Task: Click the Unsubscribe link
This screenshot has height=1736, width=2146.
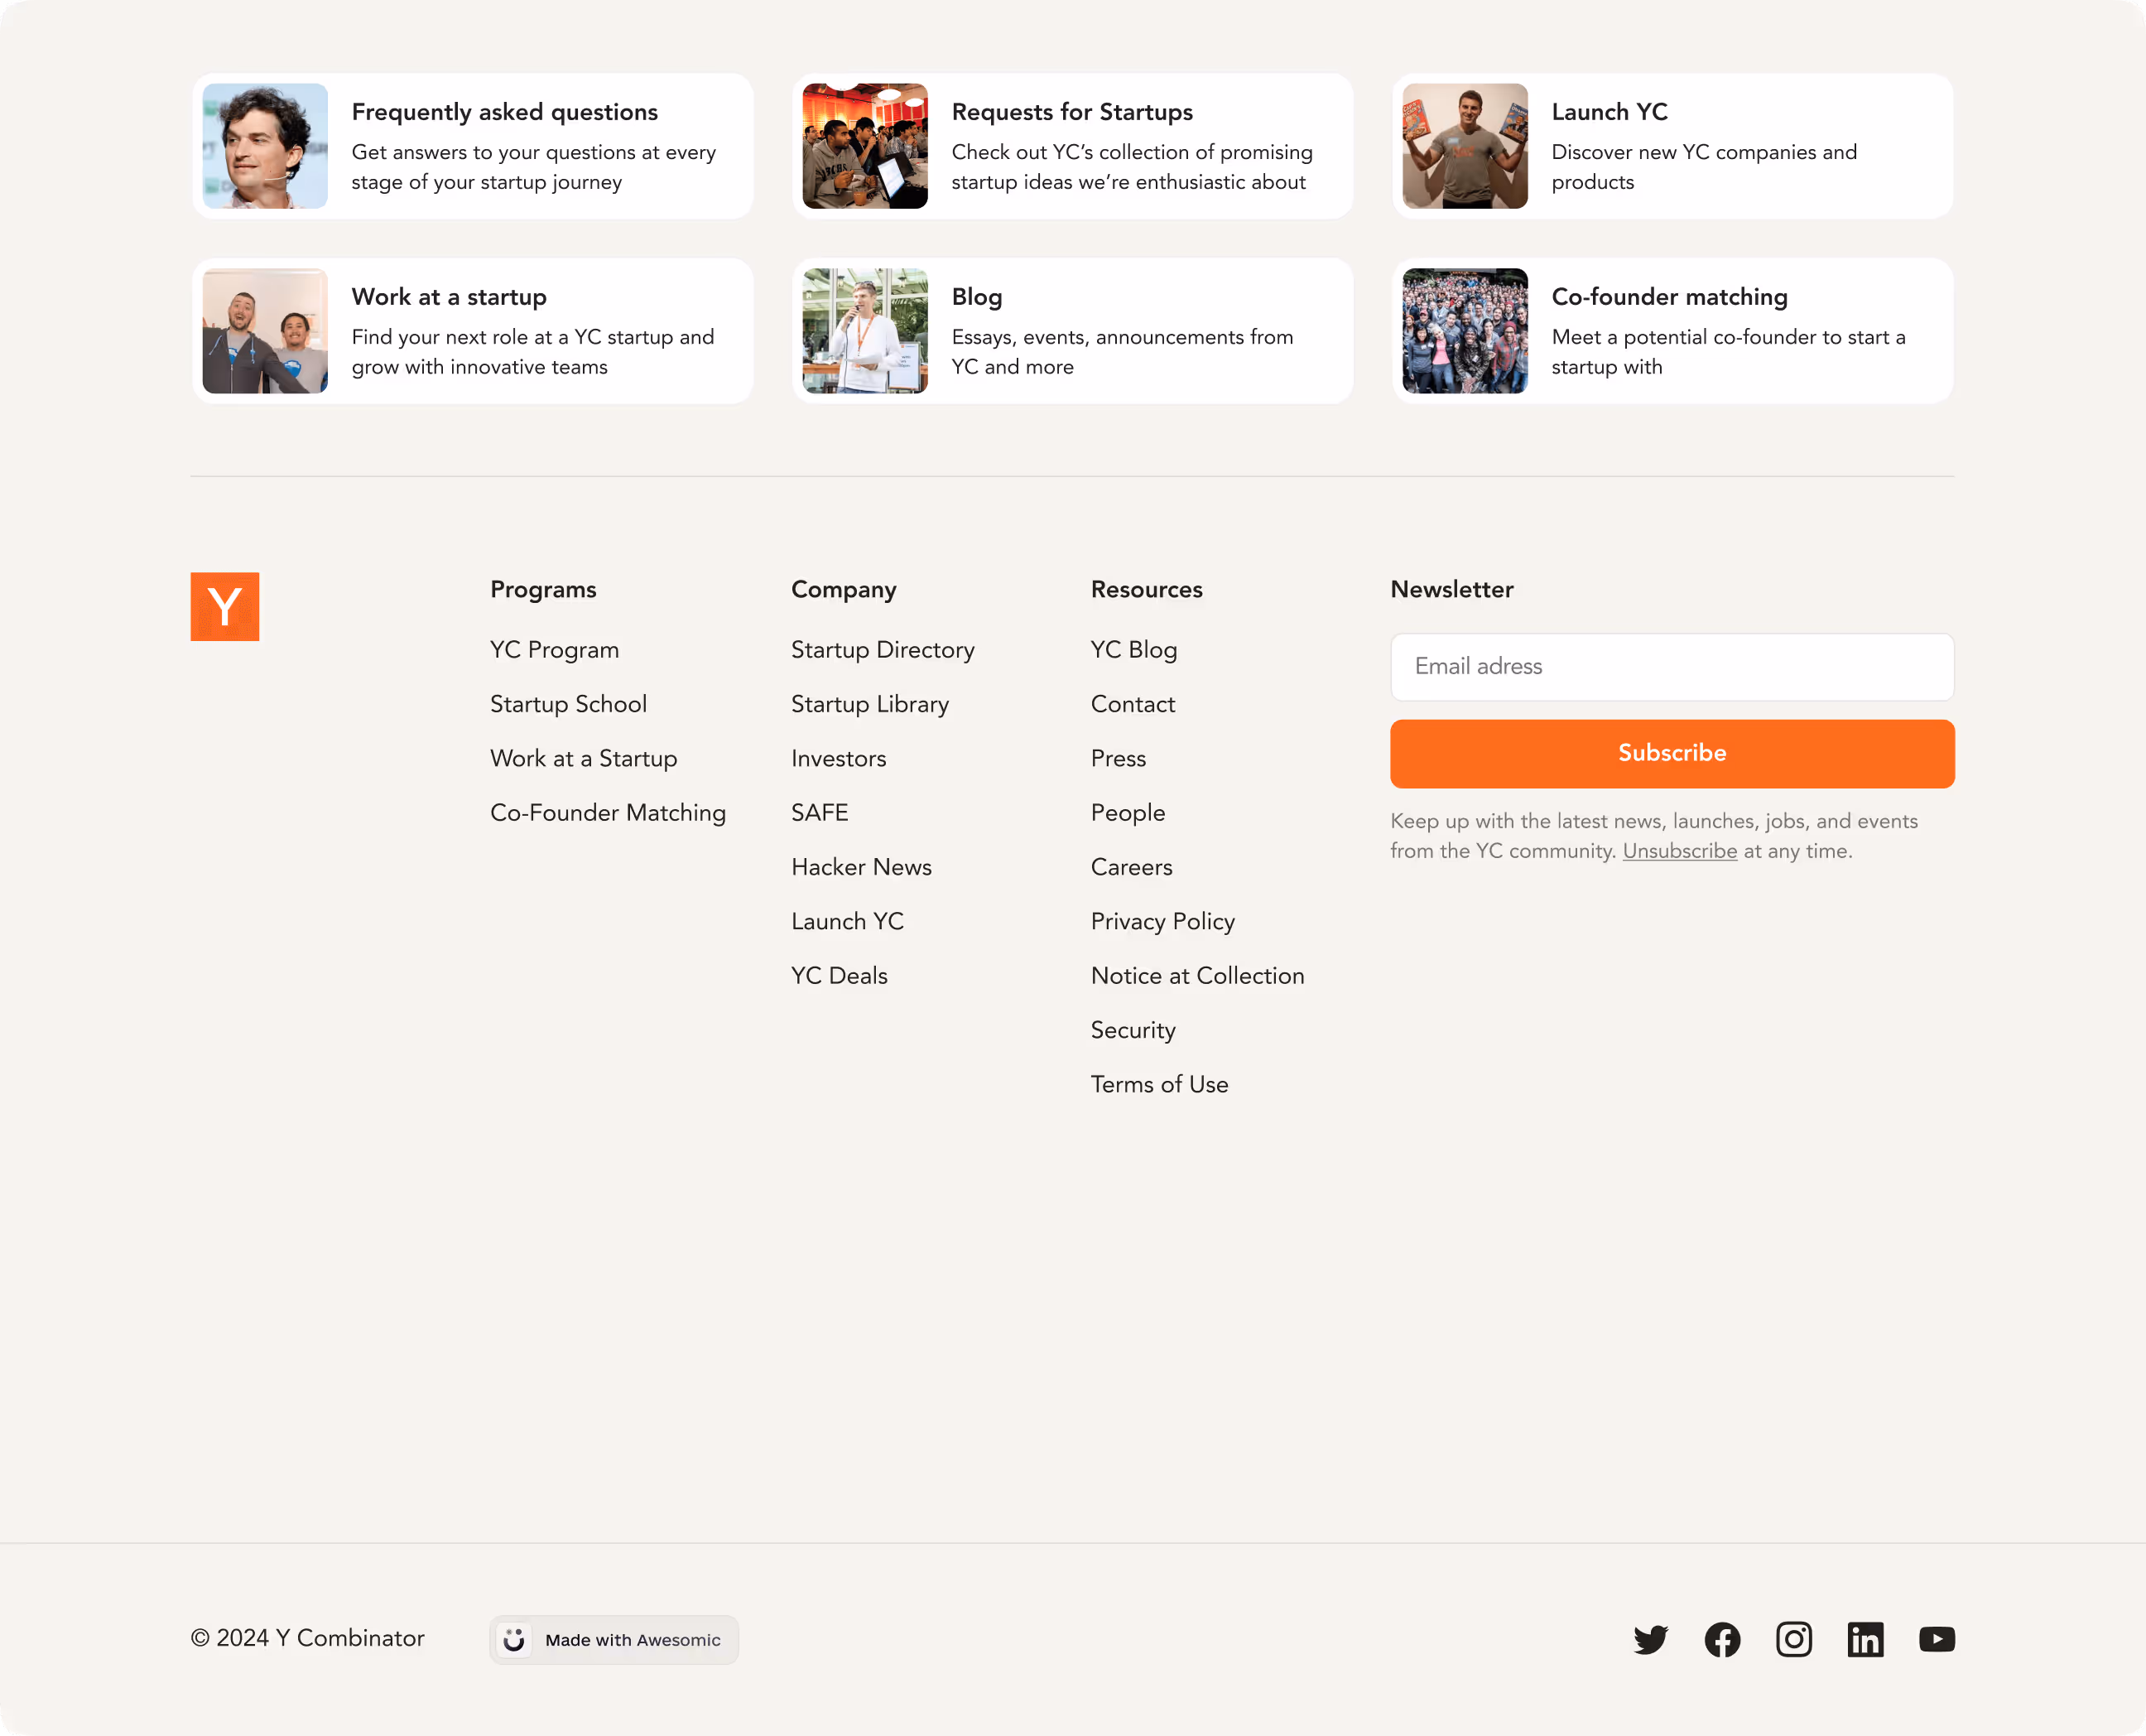Action: coord(1679,851)
